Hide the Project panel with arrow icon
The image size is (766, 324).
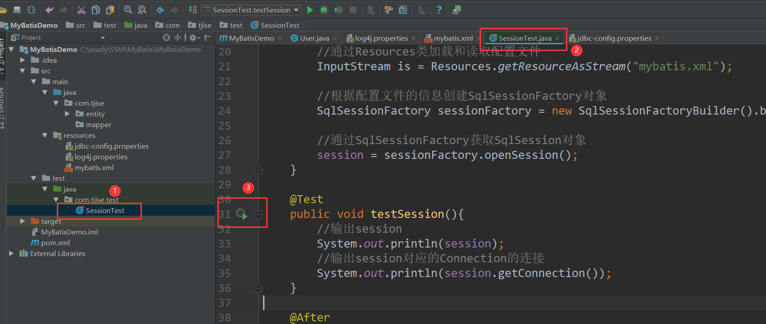pyautogui.click(x=208, y=38)
